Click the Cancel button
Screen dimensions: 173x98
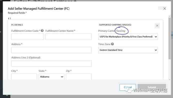(128, 87)
